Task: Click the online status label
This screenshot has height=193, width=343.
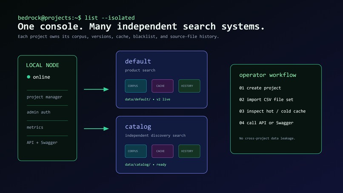Action: pos(41,77)
